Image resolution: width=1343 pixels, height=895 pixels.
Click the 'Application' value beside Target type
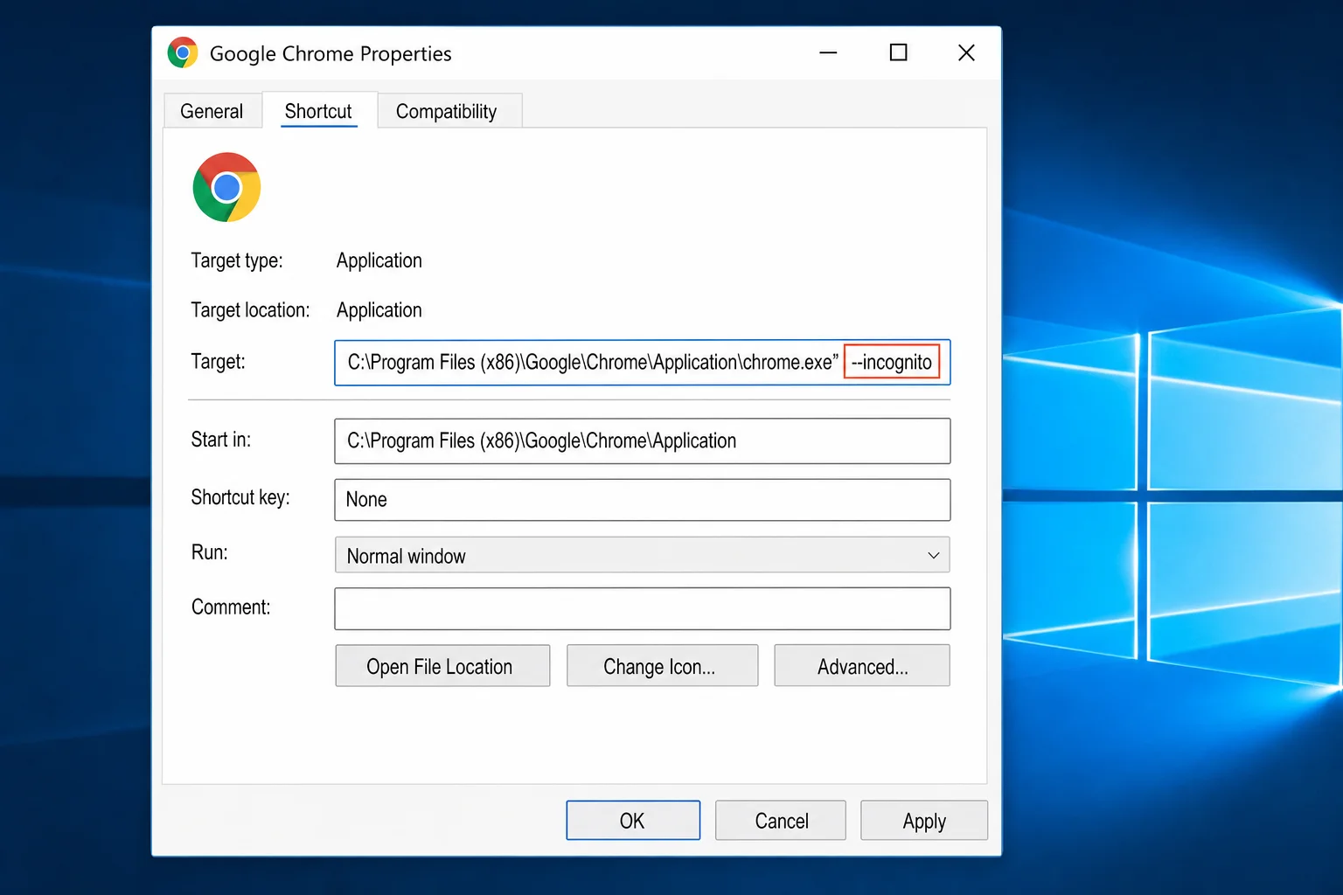coord(379,260)
